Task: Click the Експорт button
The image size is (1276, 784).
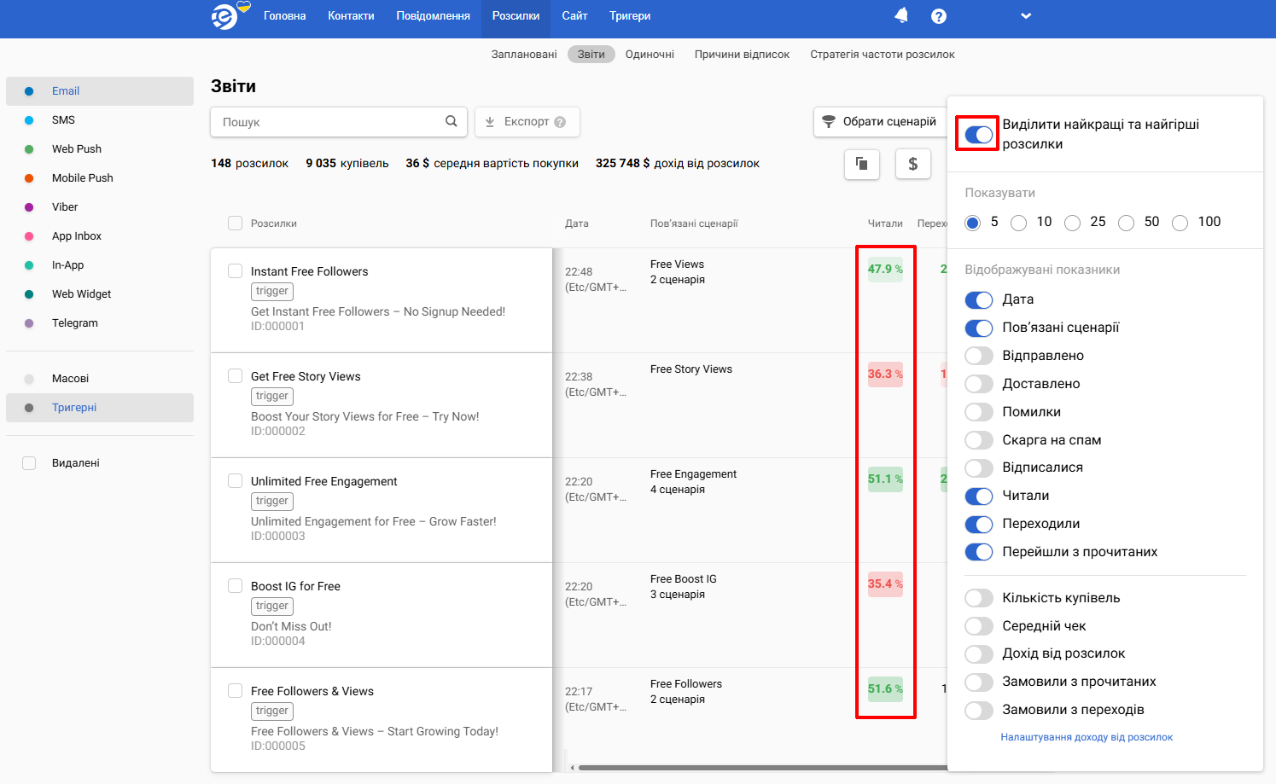Action: (527, 122)
